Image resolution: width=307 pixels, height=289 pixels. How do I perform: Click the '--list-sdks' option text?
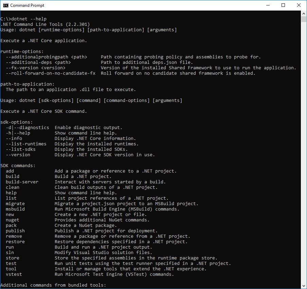point(21,149)
